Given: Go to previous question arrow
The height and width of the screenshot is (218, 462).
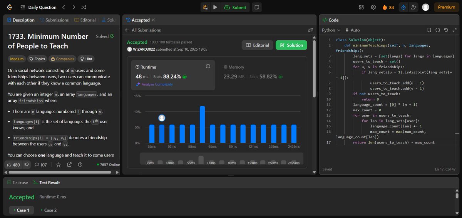Looking at the screenshot, I should (x=64, y=7).
